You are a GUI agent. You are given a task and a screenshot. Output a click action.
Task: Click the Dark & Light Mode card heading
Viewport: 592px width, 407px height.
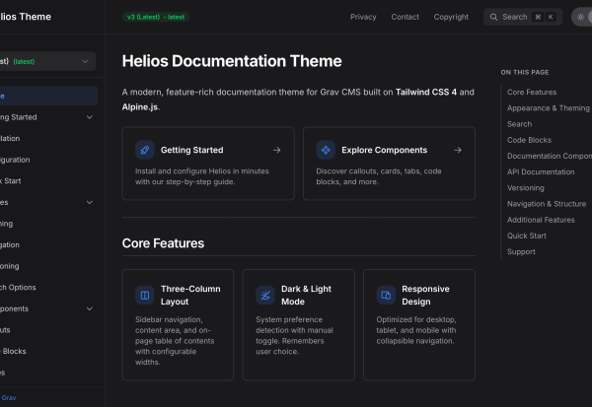306,296
